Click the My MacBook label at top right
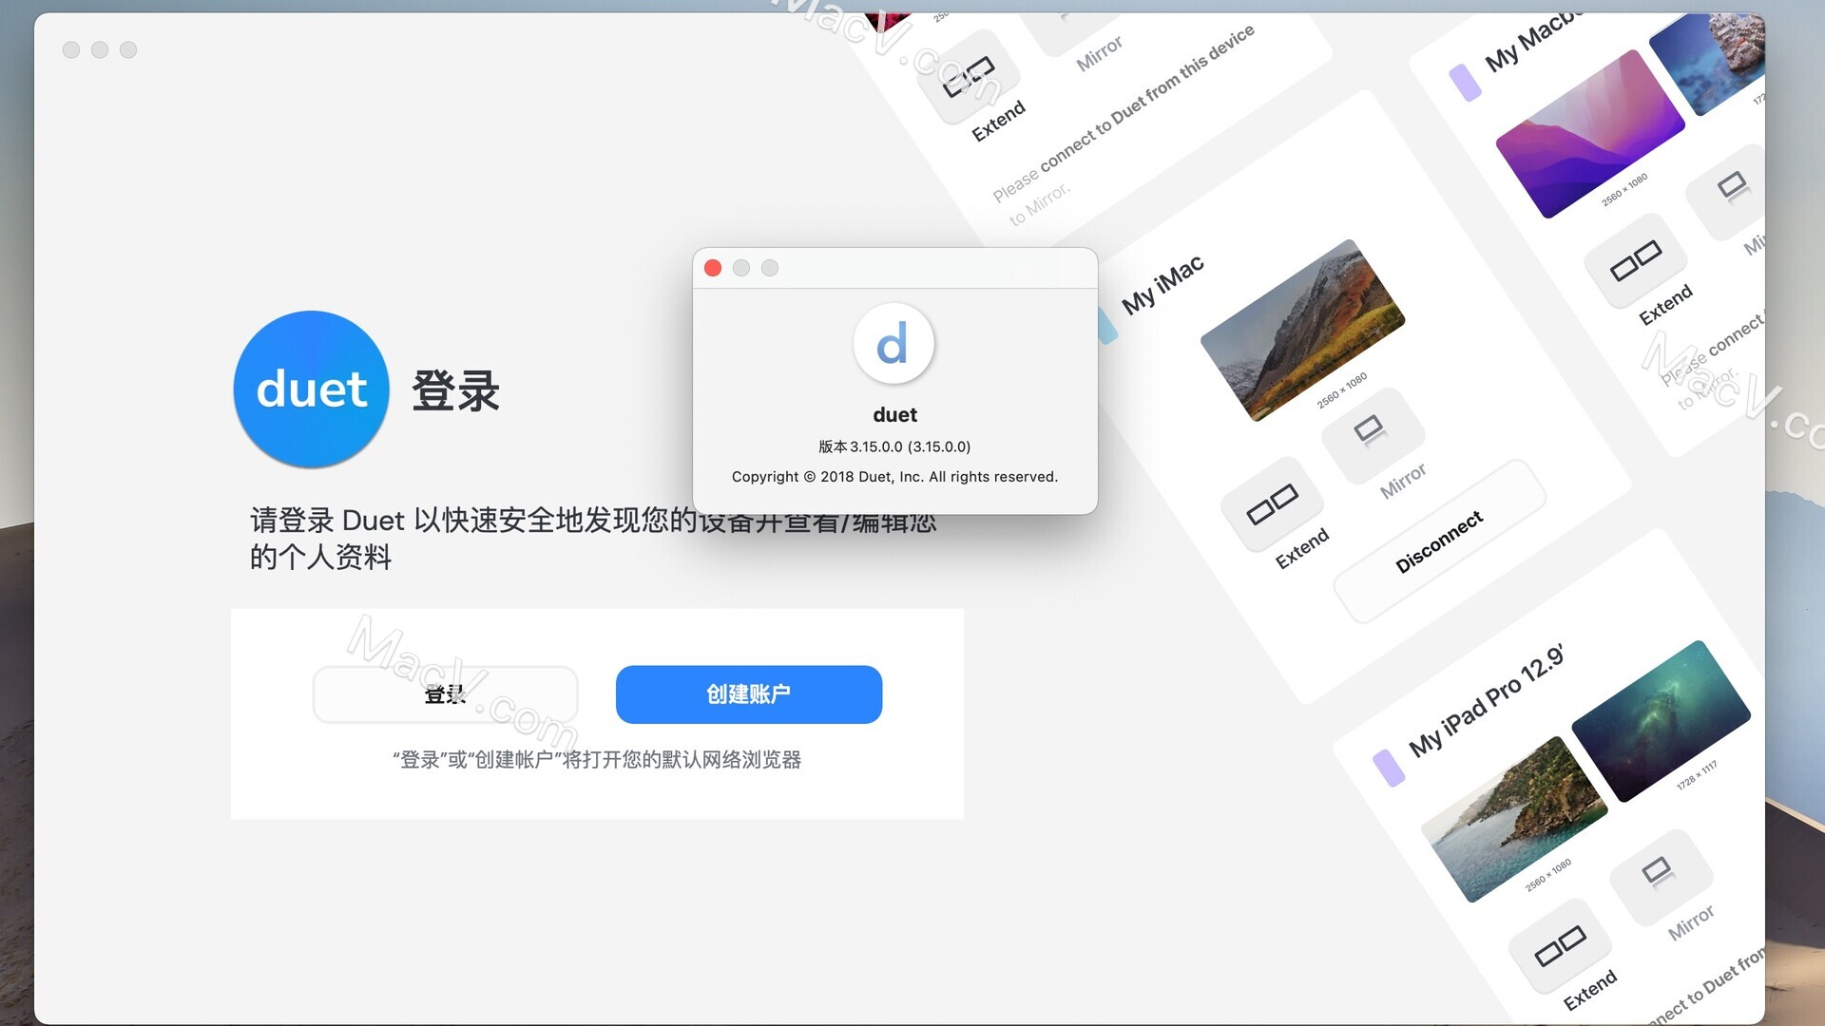The height and width of the screenshot is (1026, 1825). point(1532,40)
